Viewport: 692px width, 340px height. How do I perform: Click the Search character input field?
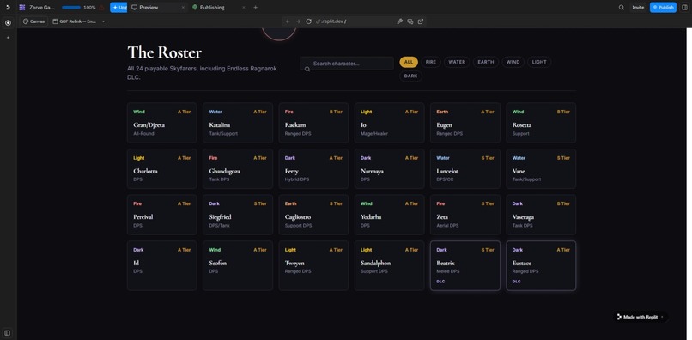pyautogui.click(x=347, y=64)
